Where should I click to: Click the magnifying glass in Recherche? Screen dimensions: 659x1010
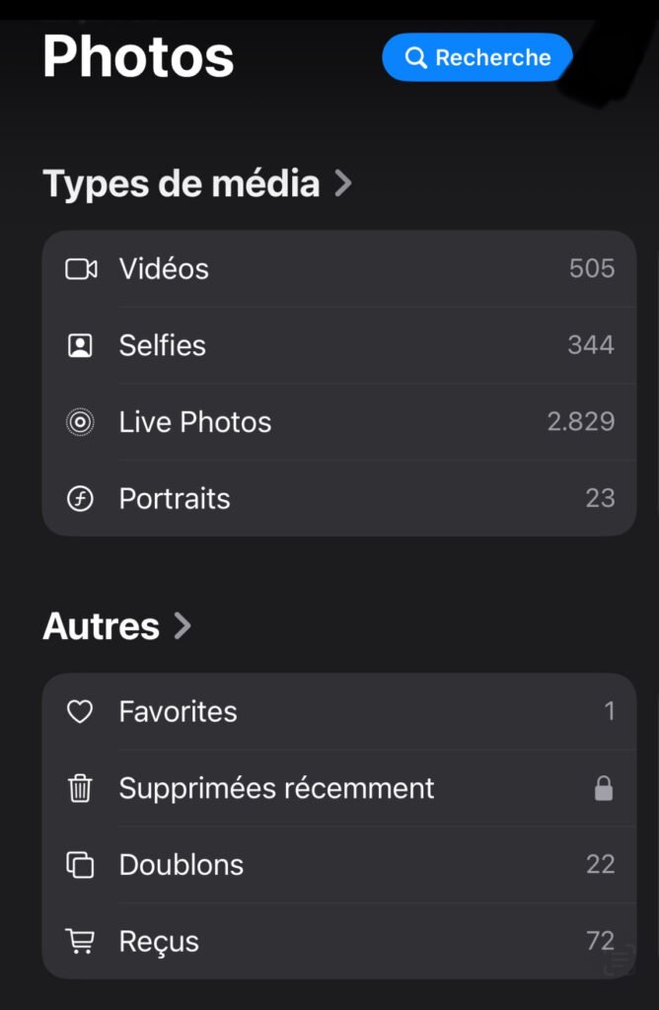point(416,57)
